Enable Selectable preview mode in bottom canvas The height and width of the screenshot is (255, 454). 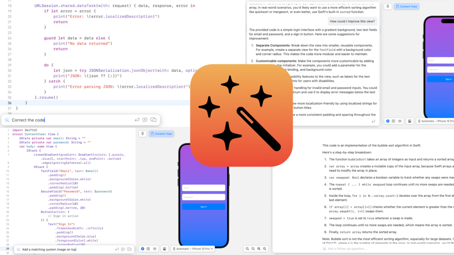(x=148, y=249)
